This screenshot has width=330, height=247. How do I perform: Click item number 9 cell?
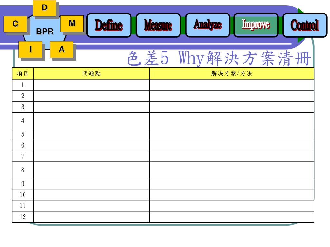click(x=23, y=184)
